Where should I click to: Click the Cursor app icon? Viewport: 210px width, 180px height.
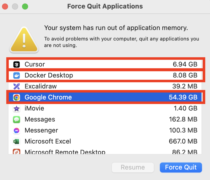pos(17,64)
